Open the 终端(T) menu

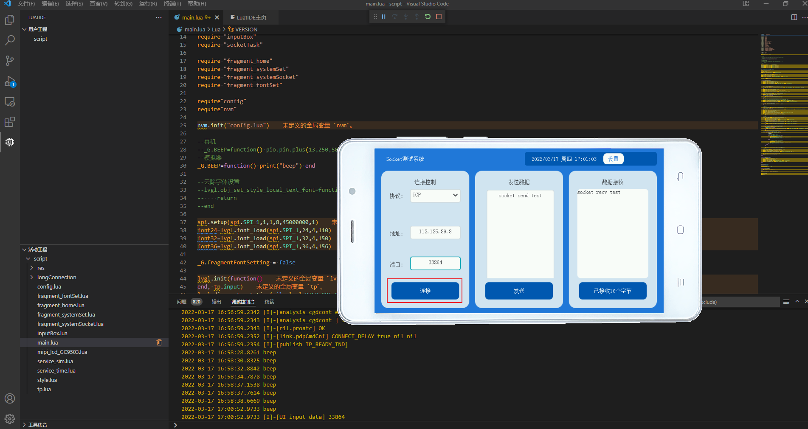[172, 4]
